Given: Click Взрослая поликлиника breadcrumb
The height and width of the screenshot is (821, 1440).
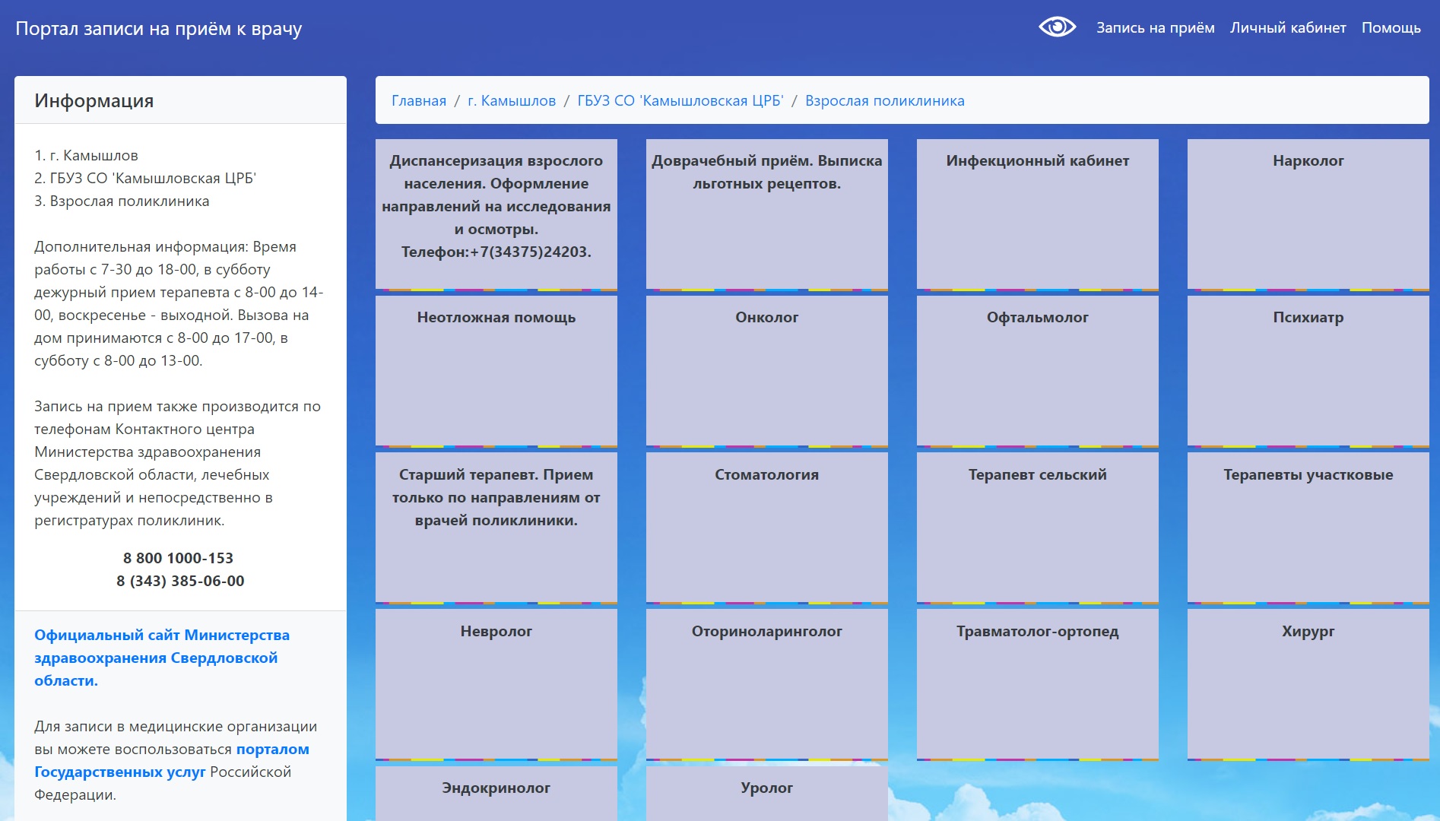Looking at the screenshot, I should [x=884, y=101].
